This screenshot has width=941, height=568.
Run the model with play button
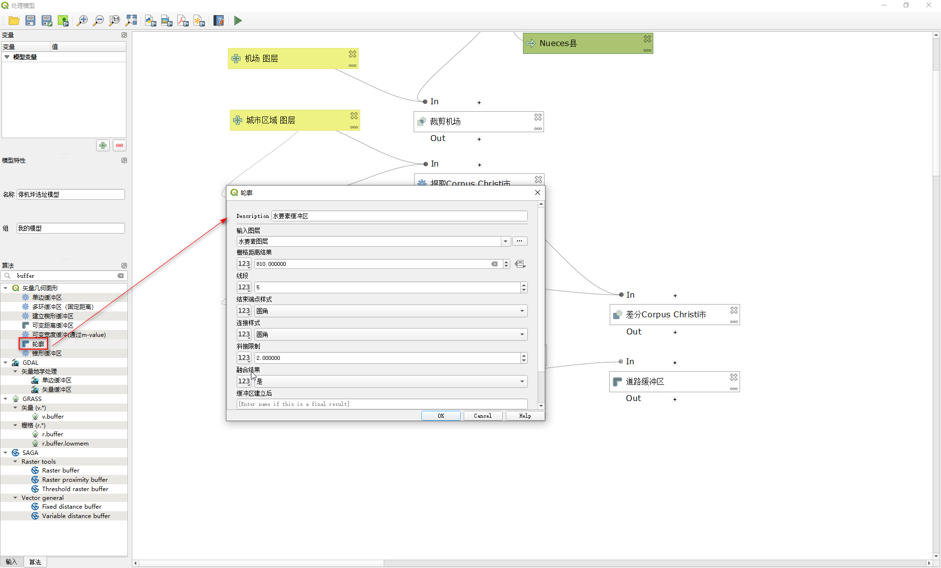tap(238, 21)
